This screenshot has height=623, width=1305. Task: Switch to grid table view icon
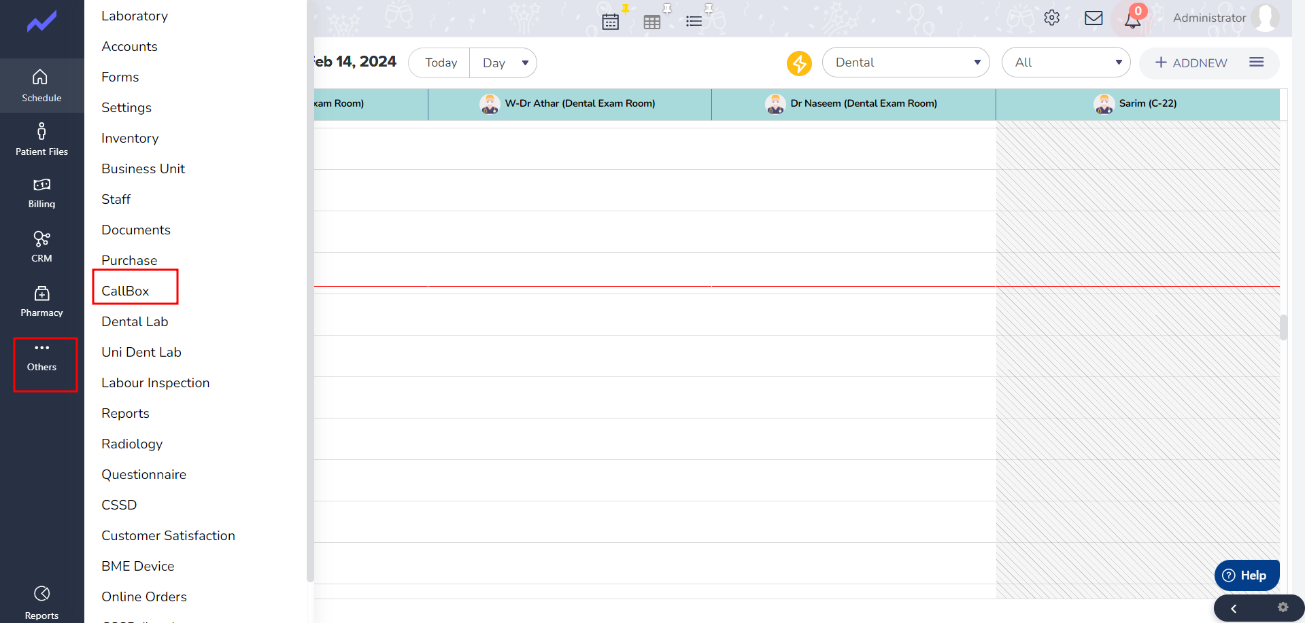click(x=651, y=22)
